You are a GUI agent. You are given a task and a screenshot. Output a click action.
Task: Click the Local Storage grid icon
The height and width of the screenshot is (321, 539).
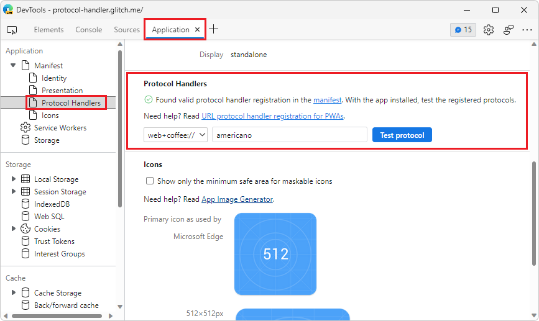25,179
